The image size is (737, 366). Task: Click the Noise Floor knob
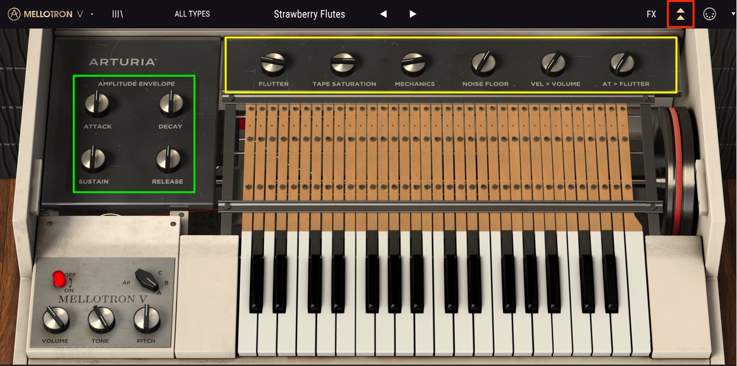pos(484,64)
